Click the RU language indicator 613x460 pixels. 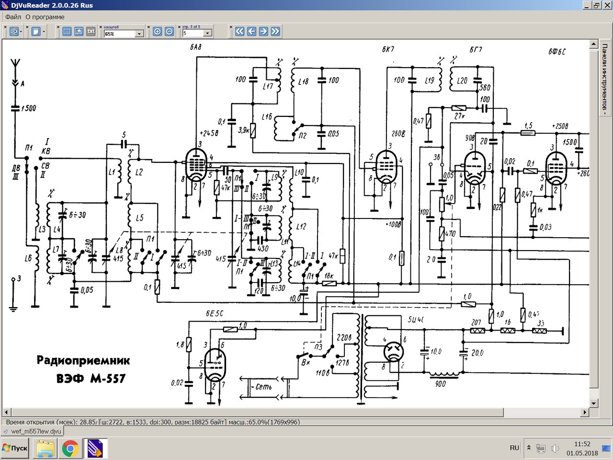coord(514,448)
